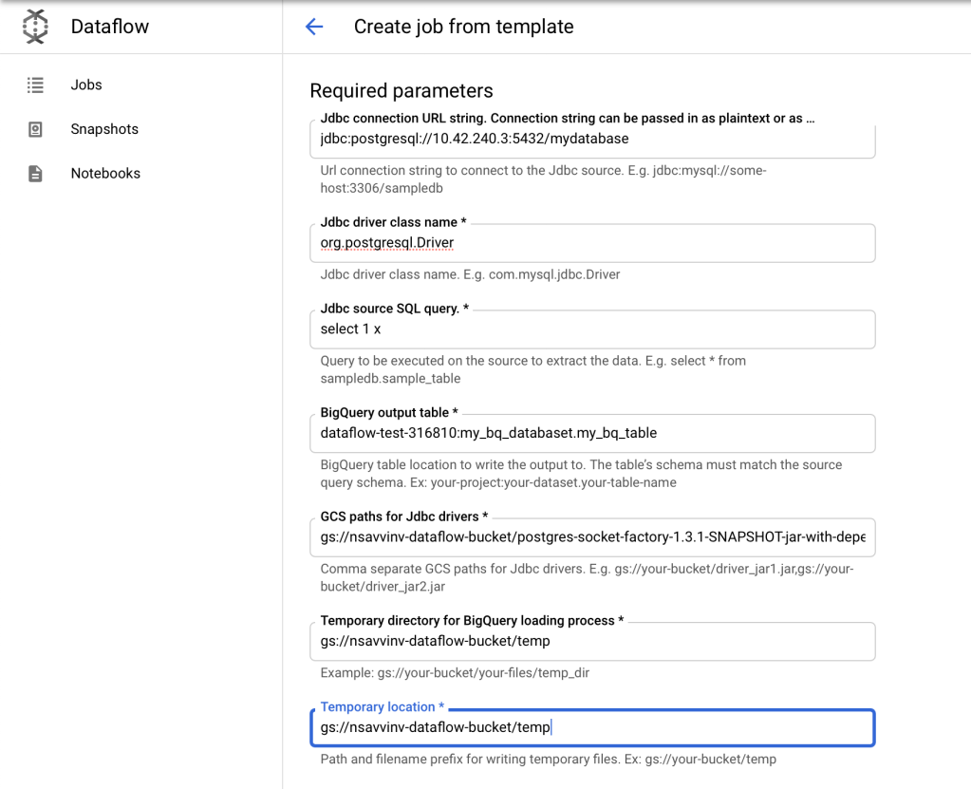The height and width of the screenshot is (789, 971).
Task: Click the BigQuery output table input
Action: coord(591,433)
